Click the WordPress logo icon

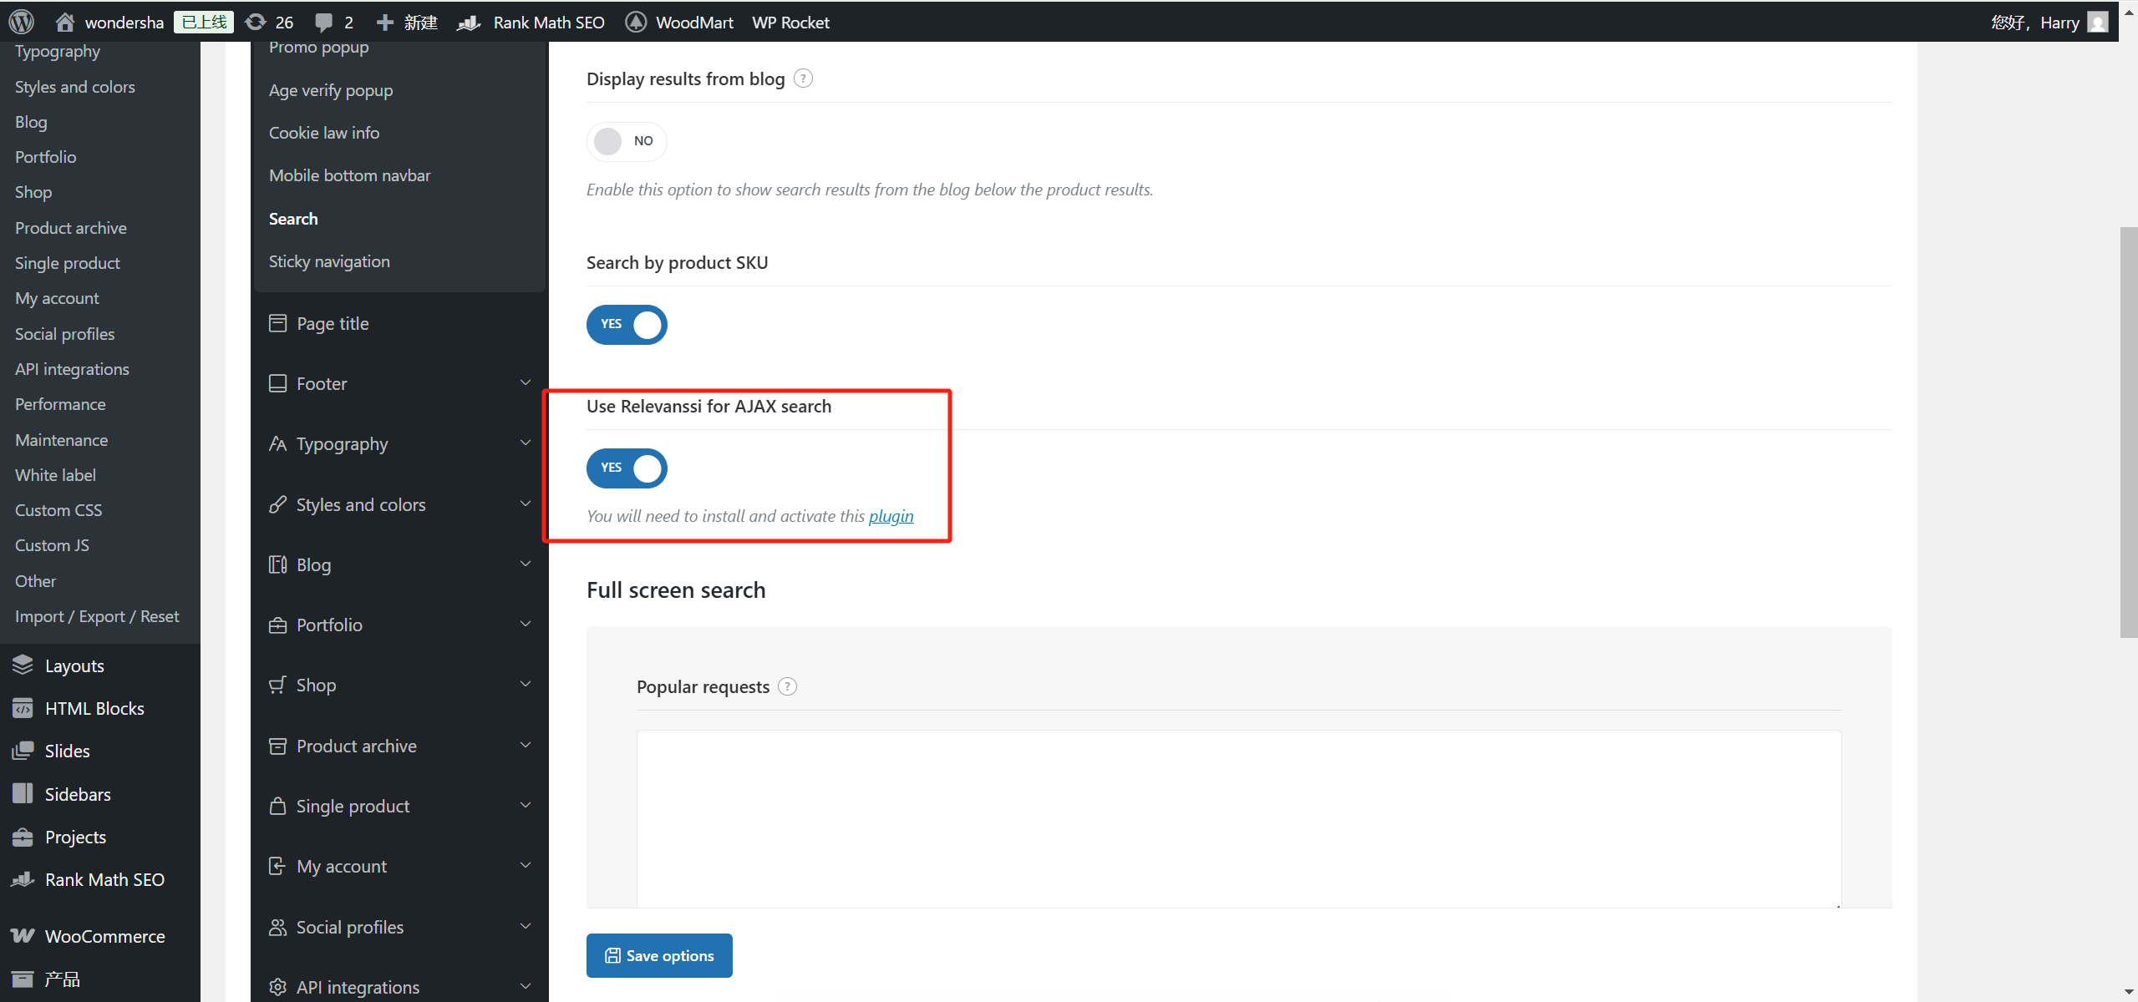(x=22, y=22)
